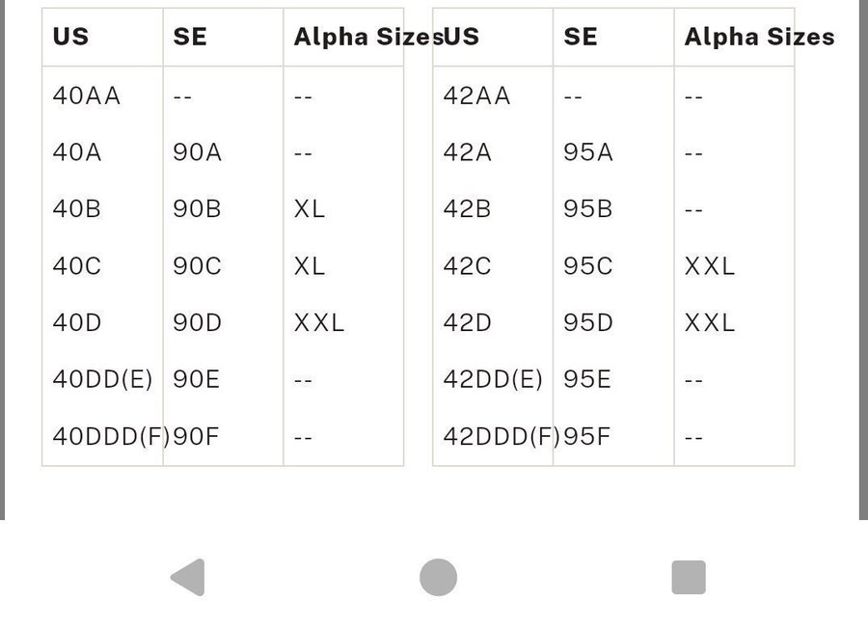Select the 40B US size row
This screenshot has height=629, width=868.
(x=77, y=209)
